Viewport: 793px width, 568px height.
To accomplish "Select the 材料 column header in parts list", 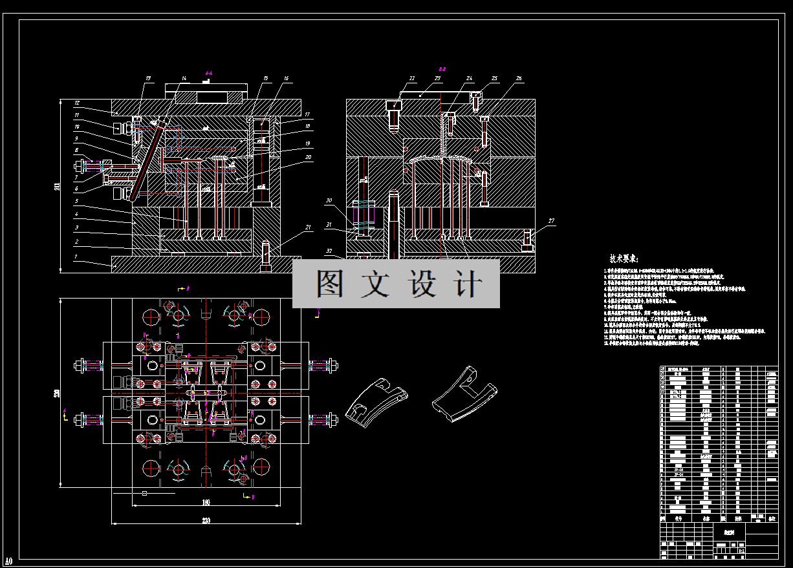I will pyautogui.click(x=738, y=518).
